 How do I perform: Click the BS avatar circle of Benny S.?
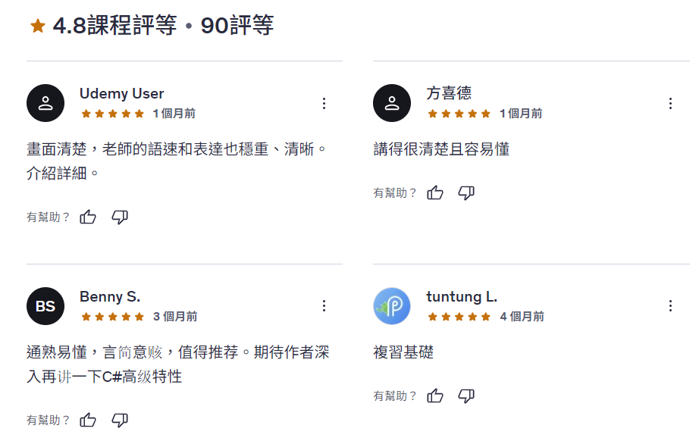(45, 305)
